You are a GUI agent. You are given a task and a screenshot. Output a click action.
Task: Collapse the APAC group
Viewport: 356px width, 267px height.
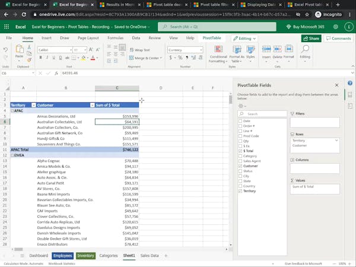click(x=12, y=111)
